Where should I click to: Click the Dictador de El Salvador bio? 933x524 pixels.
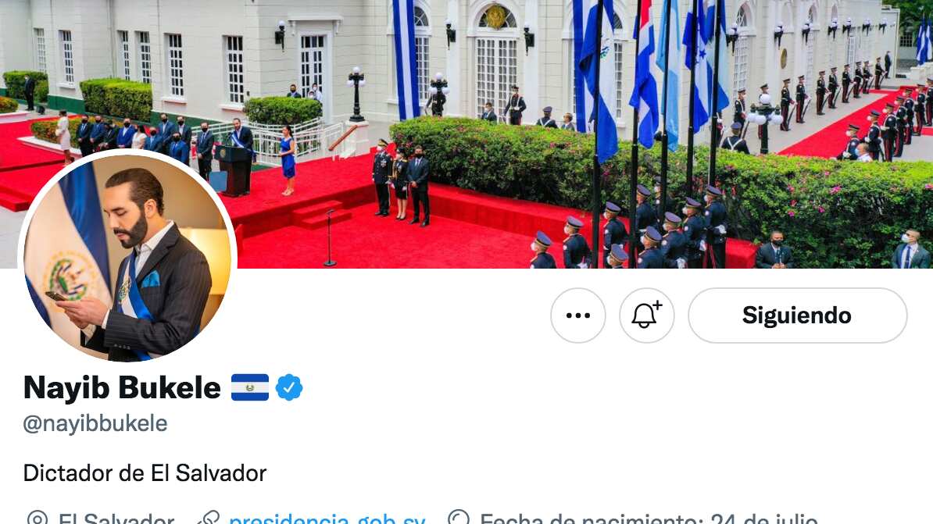[x=145, y=473]
